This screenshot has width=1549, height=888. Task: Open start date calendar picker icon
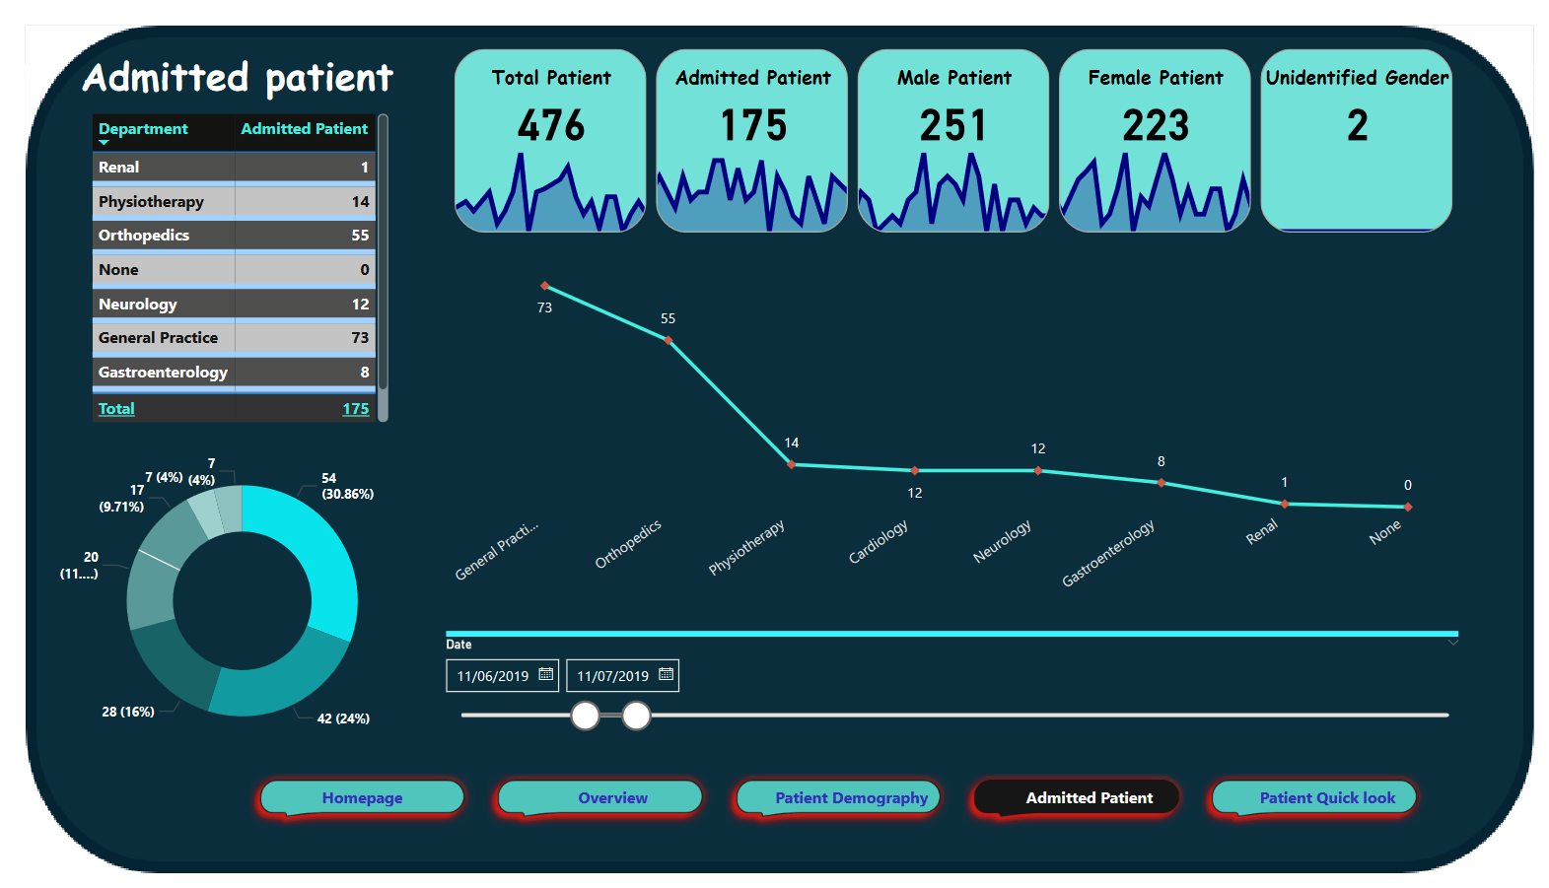pos(546,675)
